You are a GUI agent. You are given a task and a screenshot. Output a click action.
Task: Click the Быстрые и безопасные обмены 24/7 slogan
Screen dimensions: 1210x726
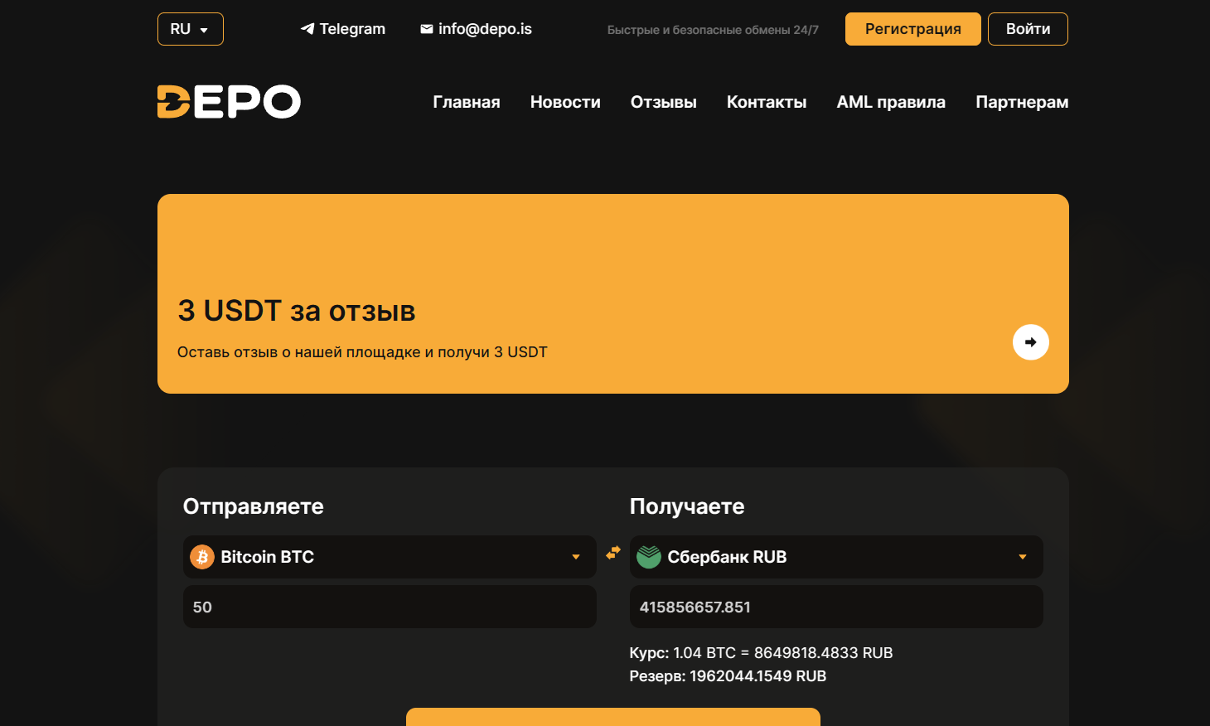pos(713,30)
